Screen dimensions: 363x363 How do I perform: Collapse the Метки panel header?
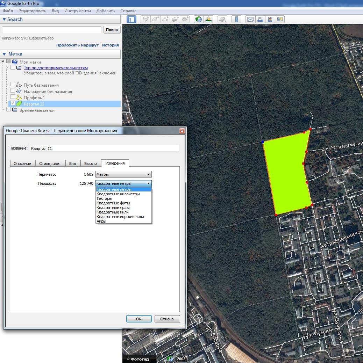pos(4,54)
